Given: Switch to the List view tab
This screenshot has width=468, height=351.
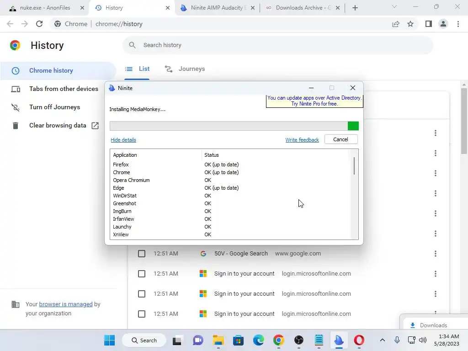Looking at the screenshot, I should (x=137, y=69).
